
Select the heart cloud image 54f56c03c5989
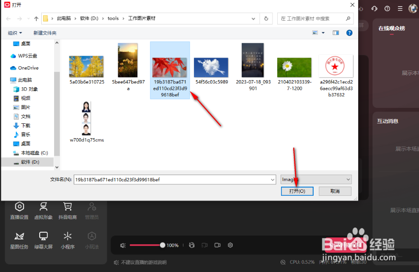[211, 71]
